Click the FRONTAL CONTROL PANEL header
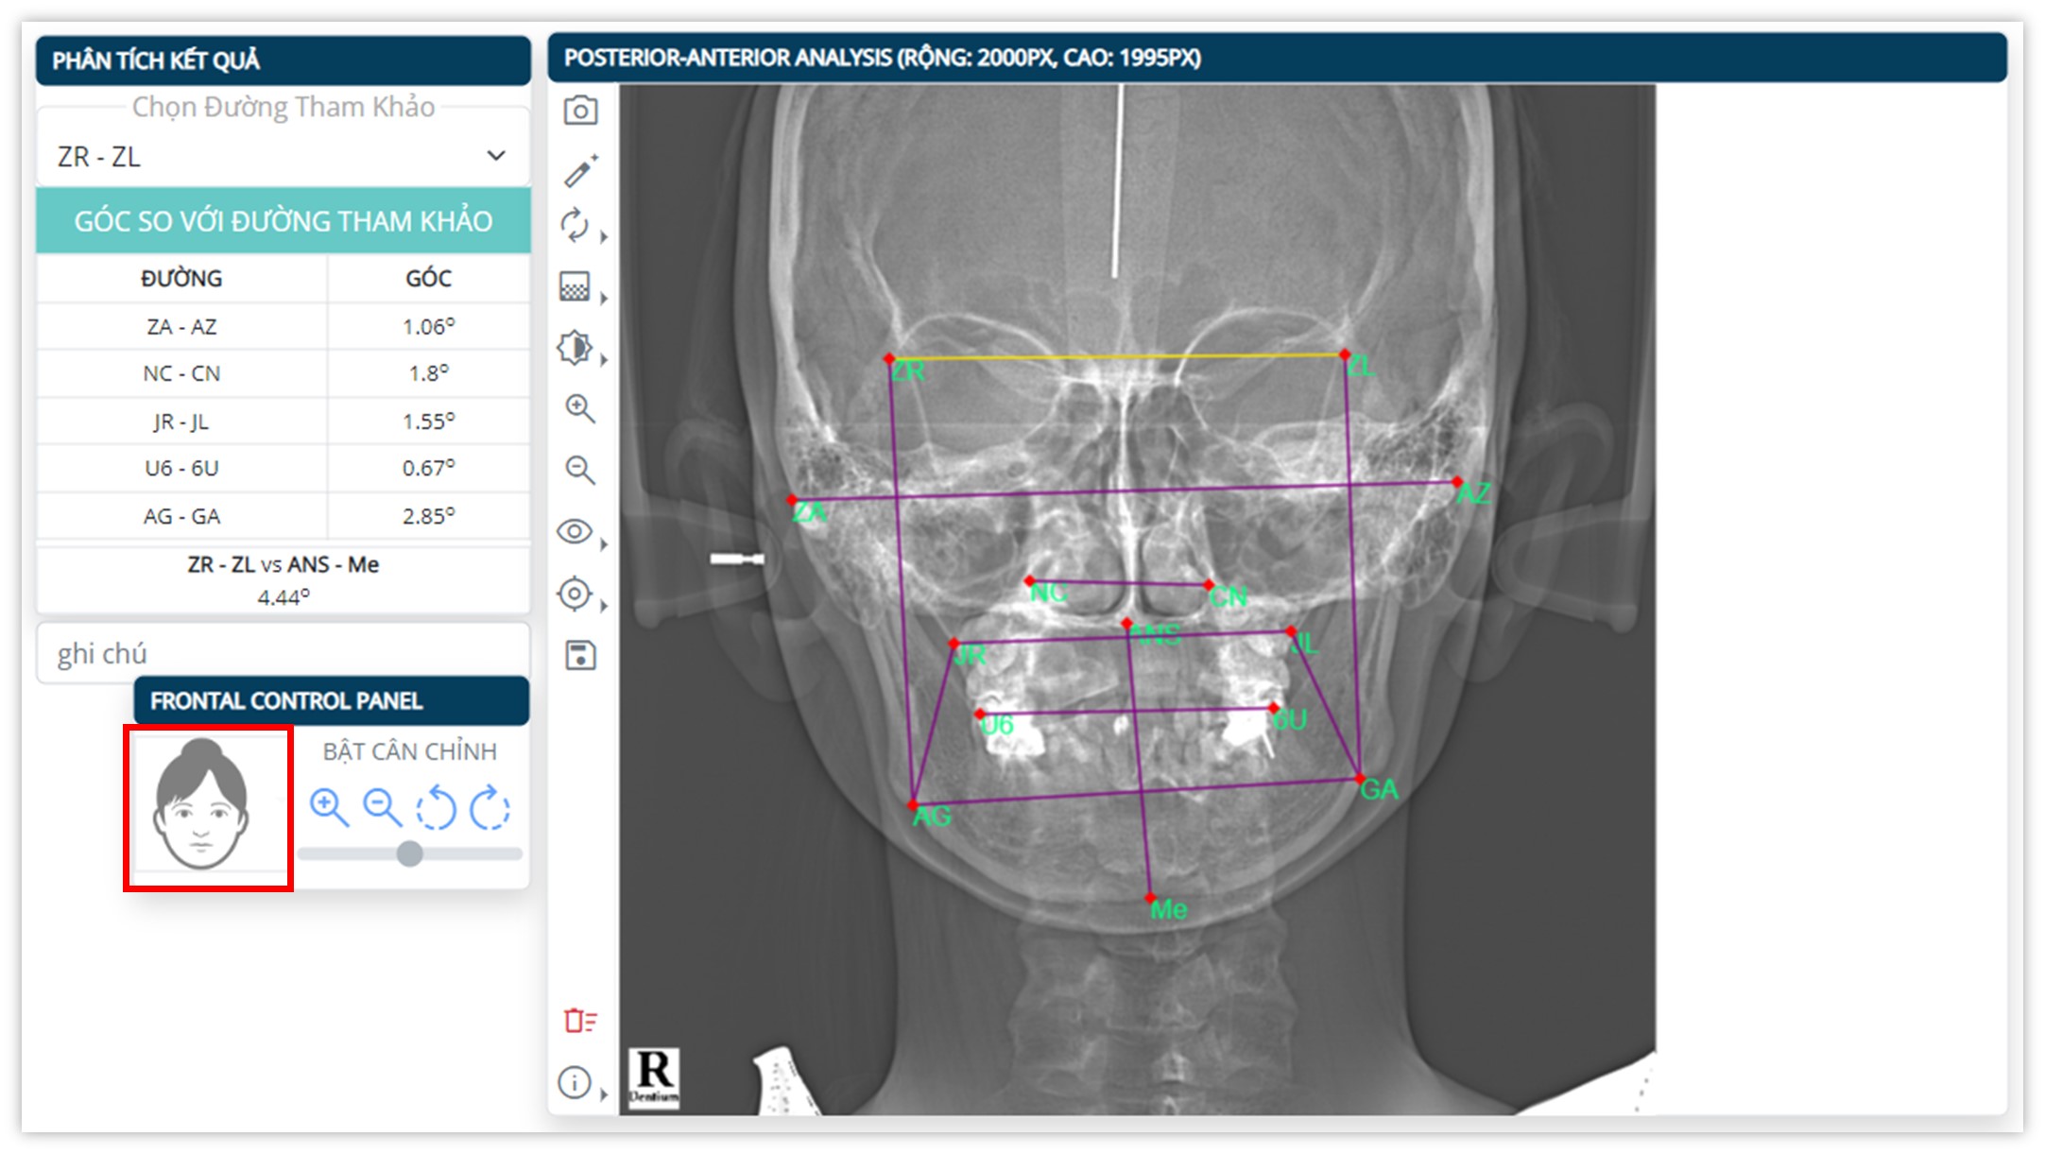 (332, 700)
